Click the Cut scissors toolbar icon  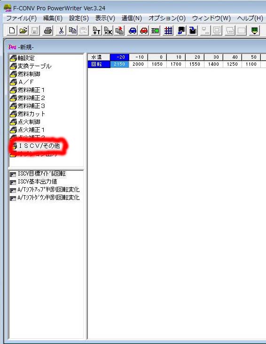coord(61,31)
